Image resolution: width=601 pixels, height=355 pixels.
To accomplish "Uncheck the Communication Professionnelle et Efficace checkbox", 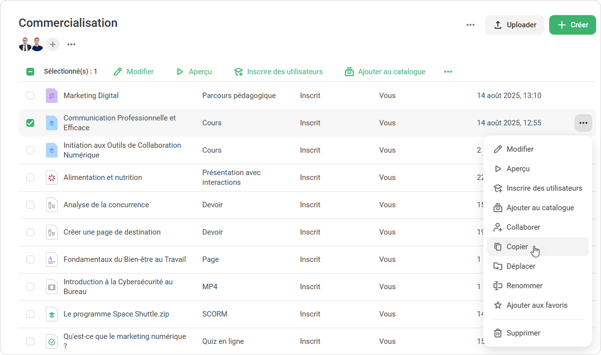I will click(30, 123).
